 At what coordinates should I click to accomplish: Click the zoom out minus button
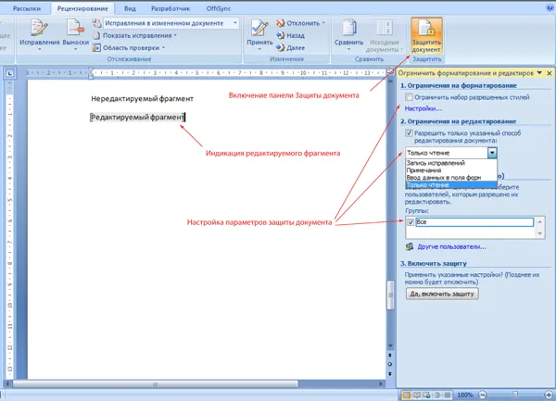483,395
